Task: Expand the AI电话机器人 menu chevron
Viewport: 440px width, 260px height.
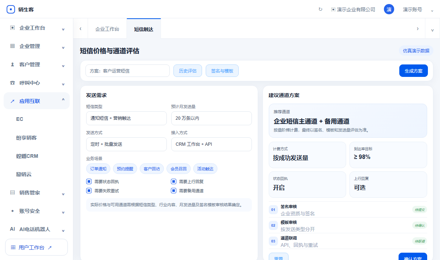Action: [x=63, y=230]
